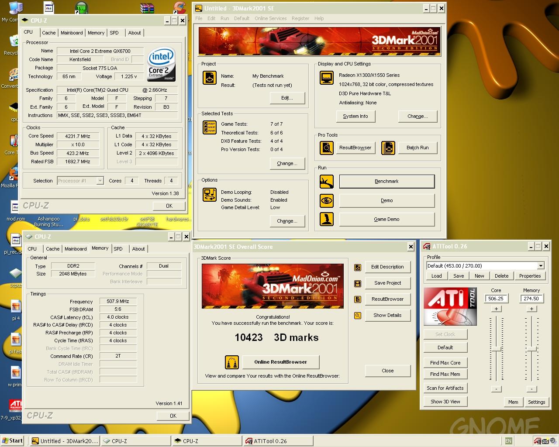Screen dimensions: 559x447
Task: Adjust the Memory clock slider handle
Action: 531,349
